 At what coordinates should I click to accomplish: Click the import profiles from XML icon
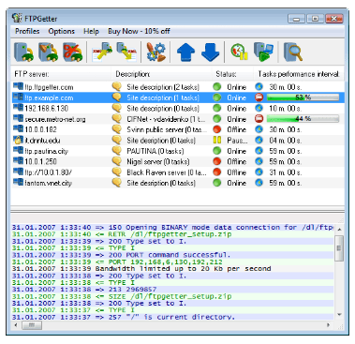click(x=102, y=52)
